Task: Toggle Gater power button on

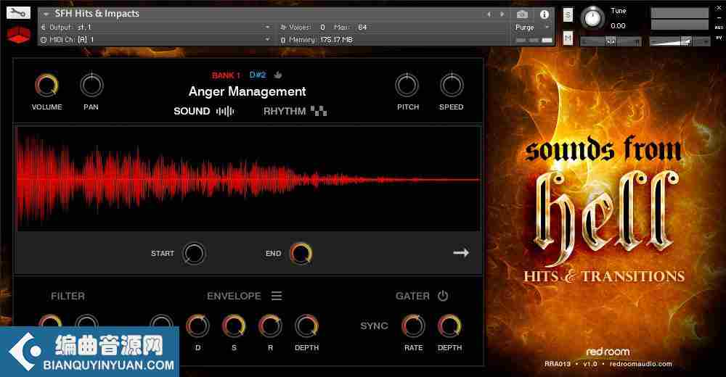Action: click(x=443, y=296)
